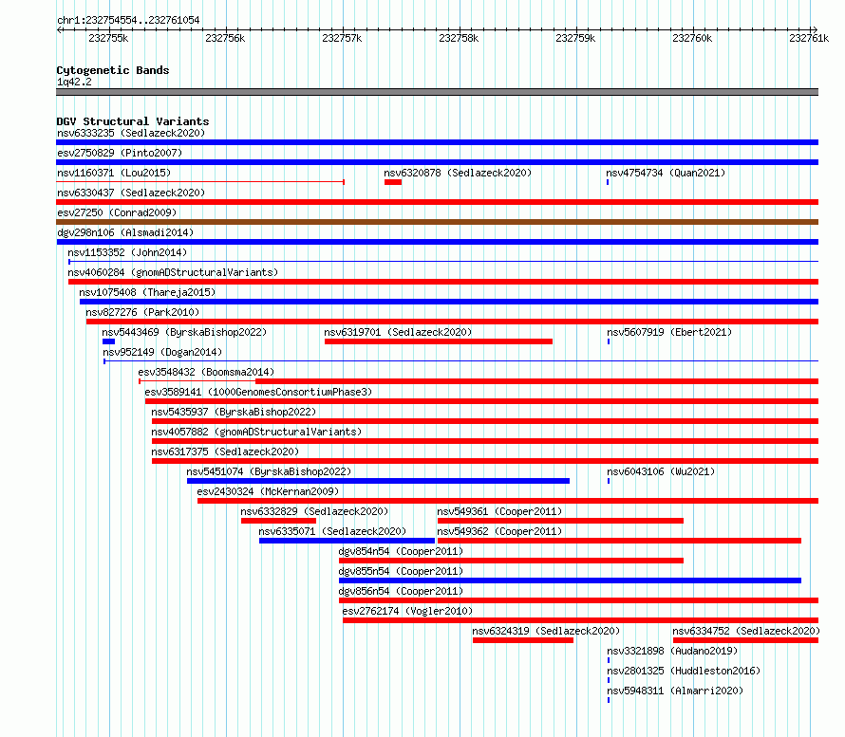
Task: Click dgv854n54 (Cooper2011) label
Action: pos(401,551)
